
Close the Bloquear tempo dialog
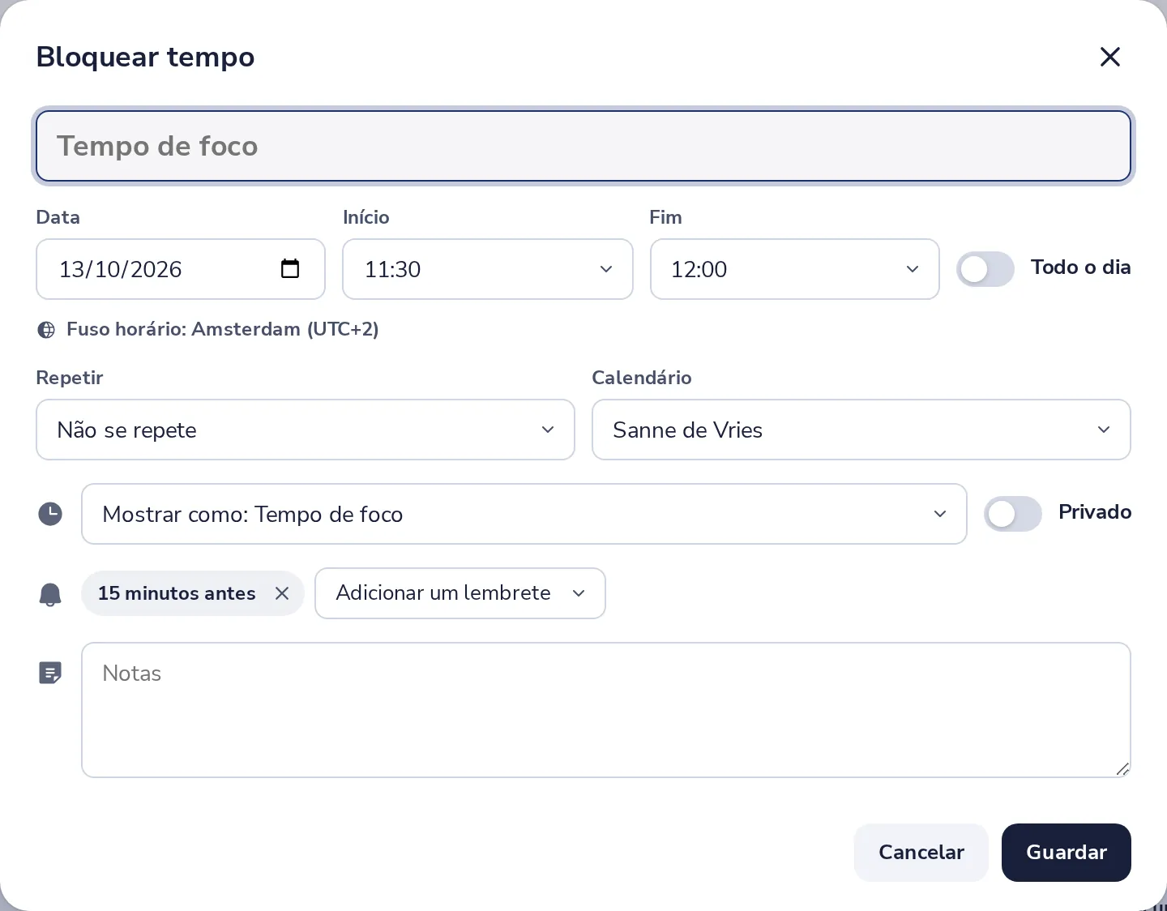[1109, 57]
